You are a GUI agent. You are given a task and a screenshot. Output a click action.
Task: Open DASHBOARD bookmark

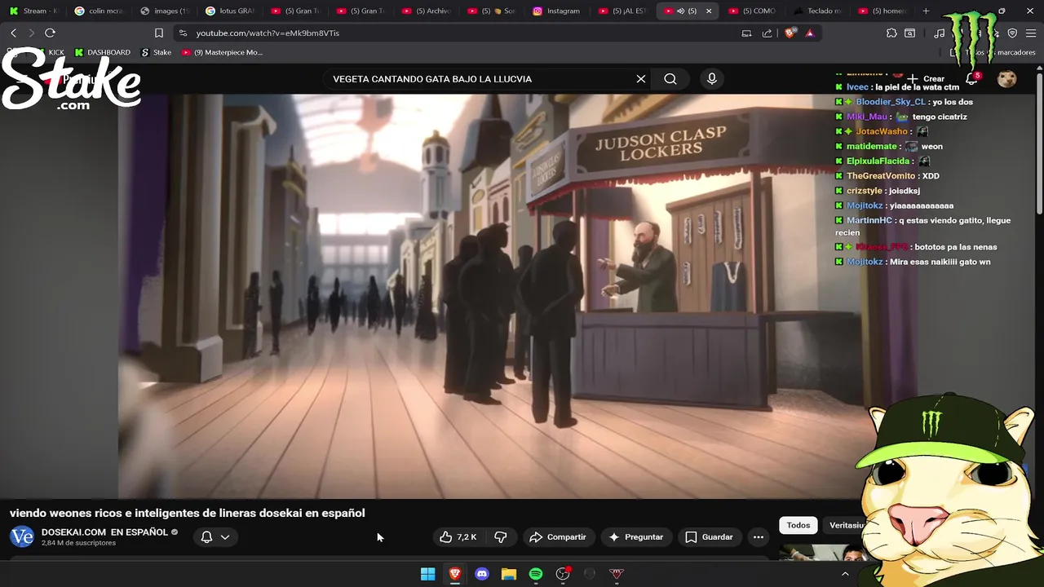102,52
